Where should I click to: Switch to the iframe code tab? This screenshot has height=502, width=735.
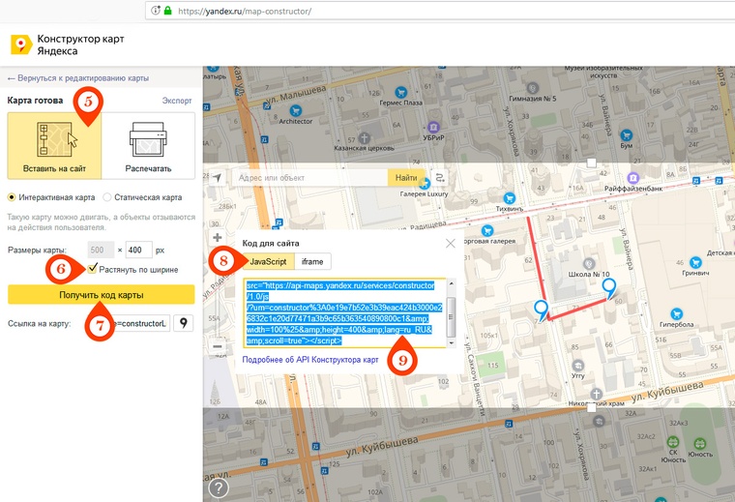(x=313, y=261)
